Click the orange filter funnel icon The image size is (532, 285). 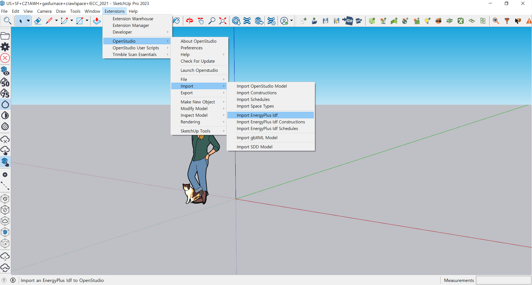tap(507, 21)
